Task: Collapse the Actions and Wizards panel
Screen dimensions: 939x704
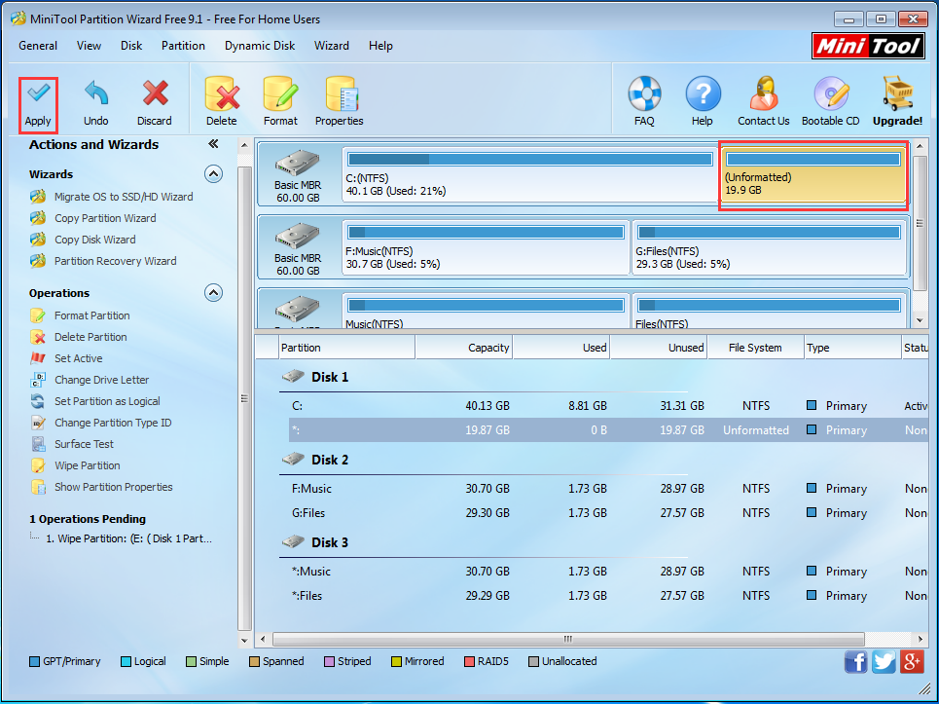Action: tap(213, 144)
